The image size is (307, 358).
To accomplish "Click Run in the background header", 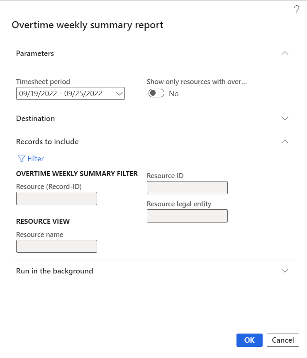I will pos(54,271).
